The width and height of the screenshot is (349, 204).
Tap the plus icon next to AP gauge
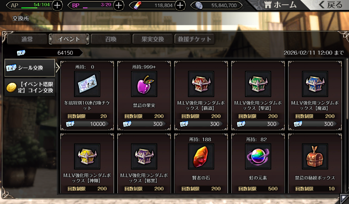pyautogui.click(x=58, y=5)
